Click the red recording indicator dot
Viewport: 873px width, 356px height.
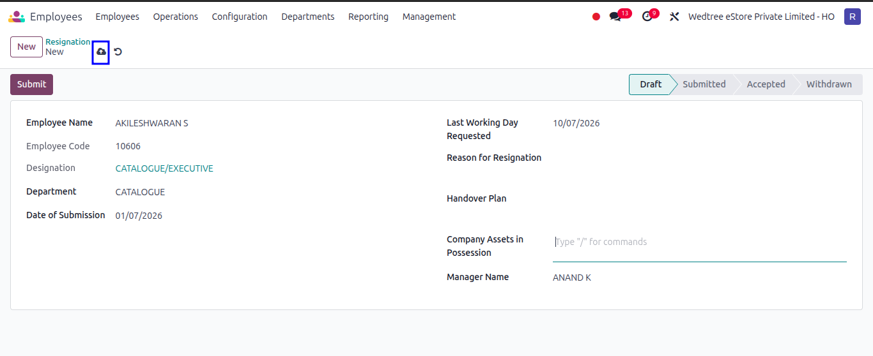(x=596, y=17)
